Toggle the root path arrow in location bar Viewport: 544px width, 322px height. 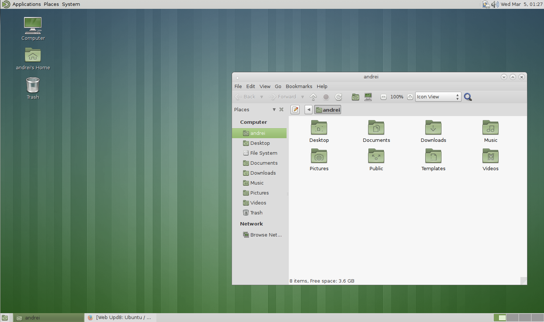tap(308, 109)
